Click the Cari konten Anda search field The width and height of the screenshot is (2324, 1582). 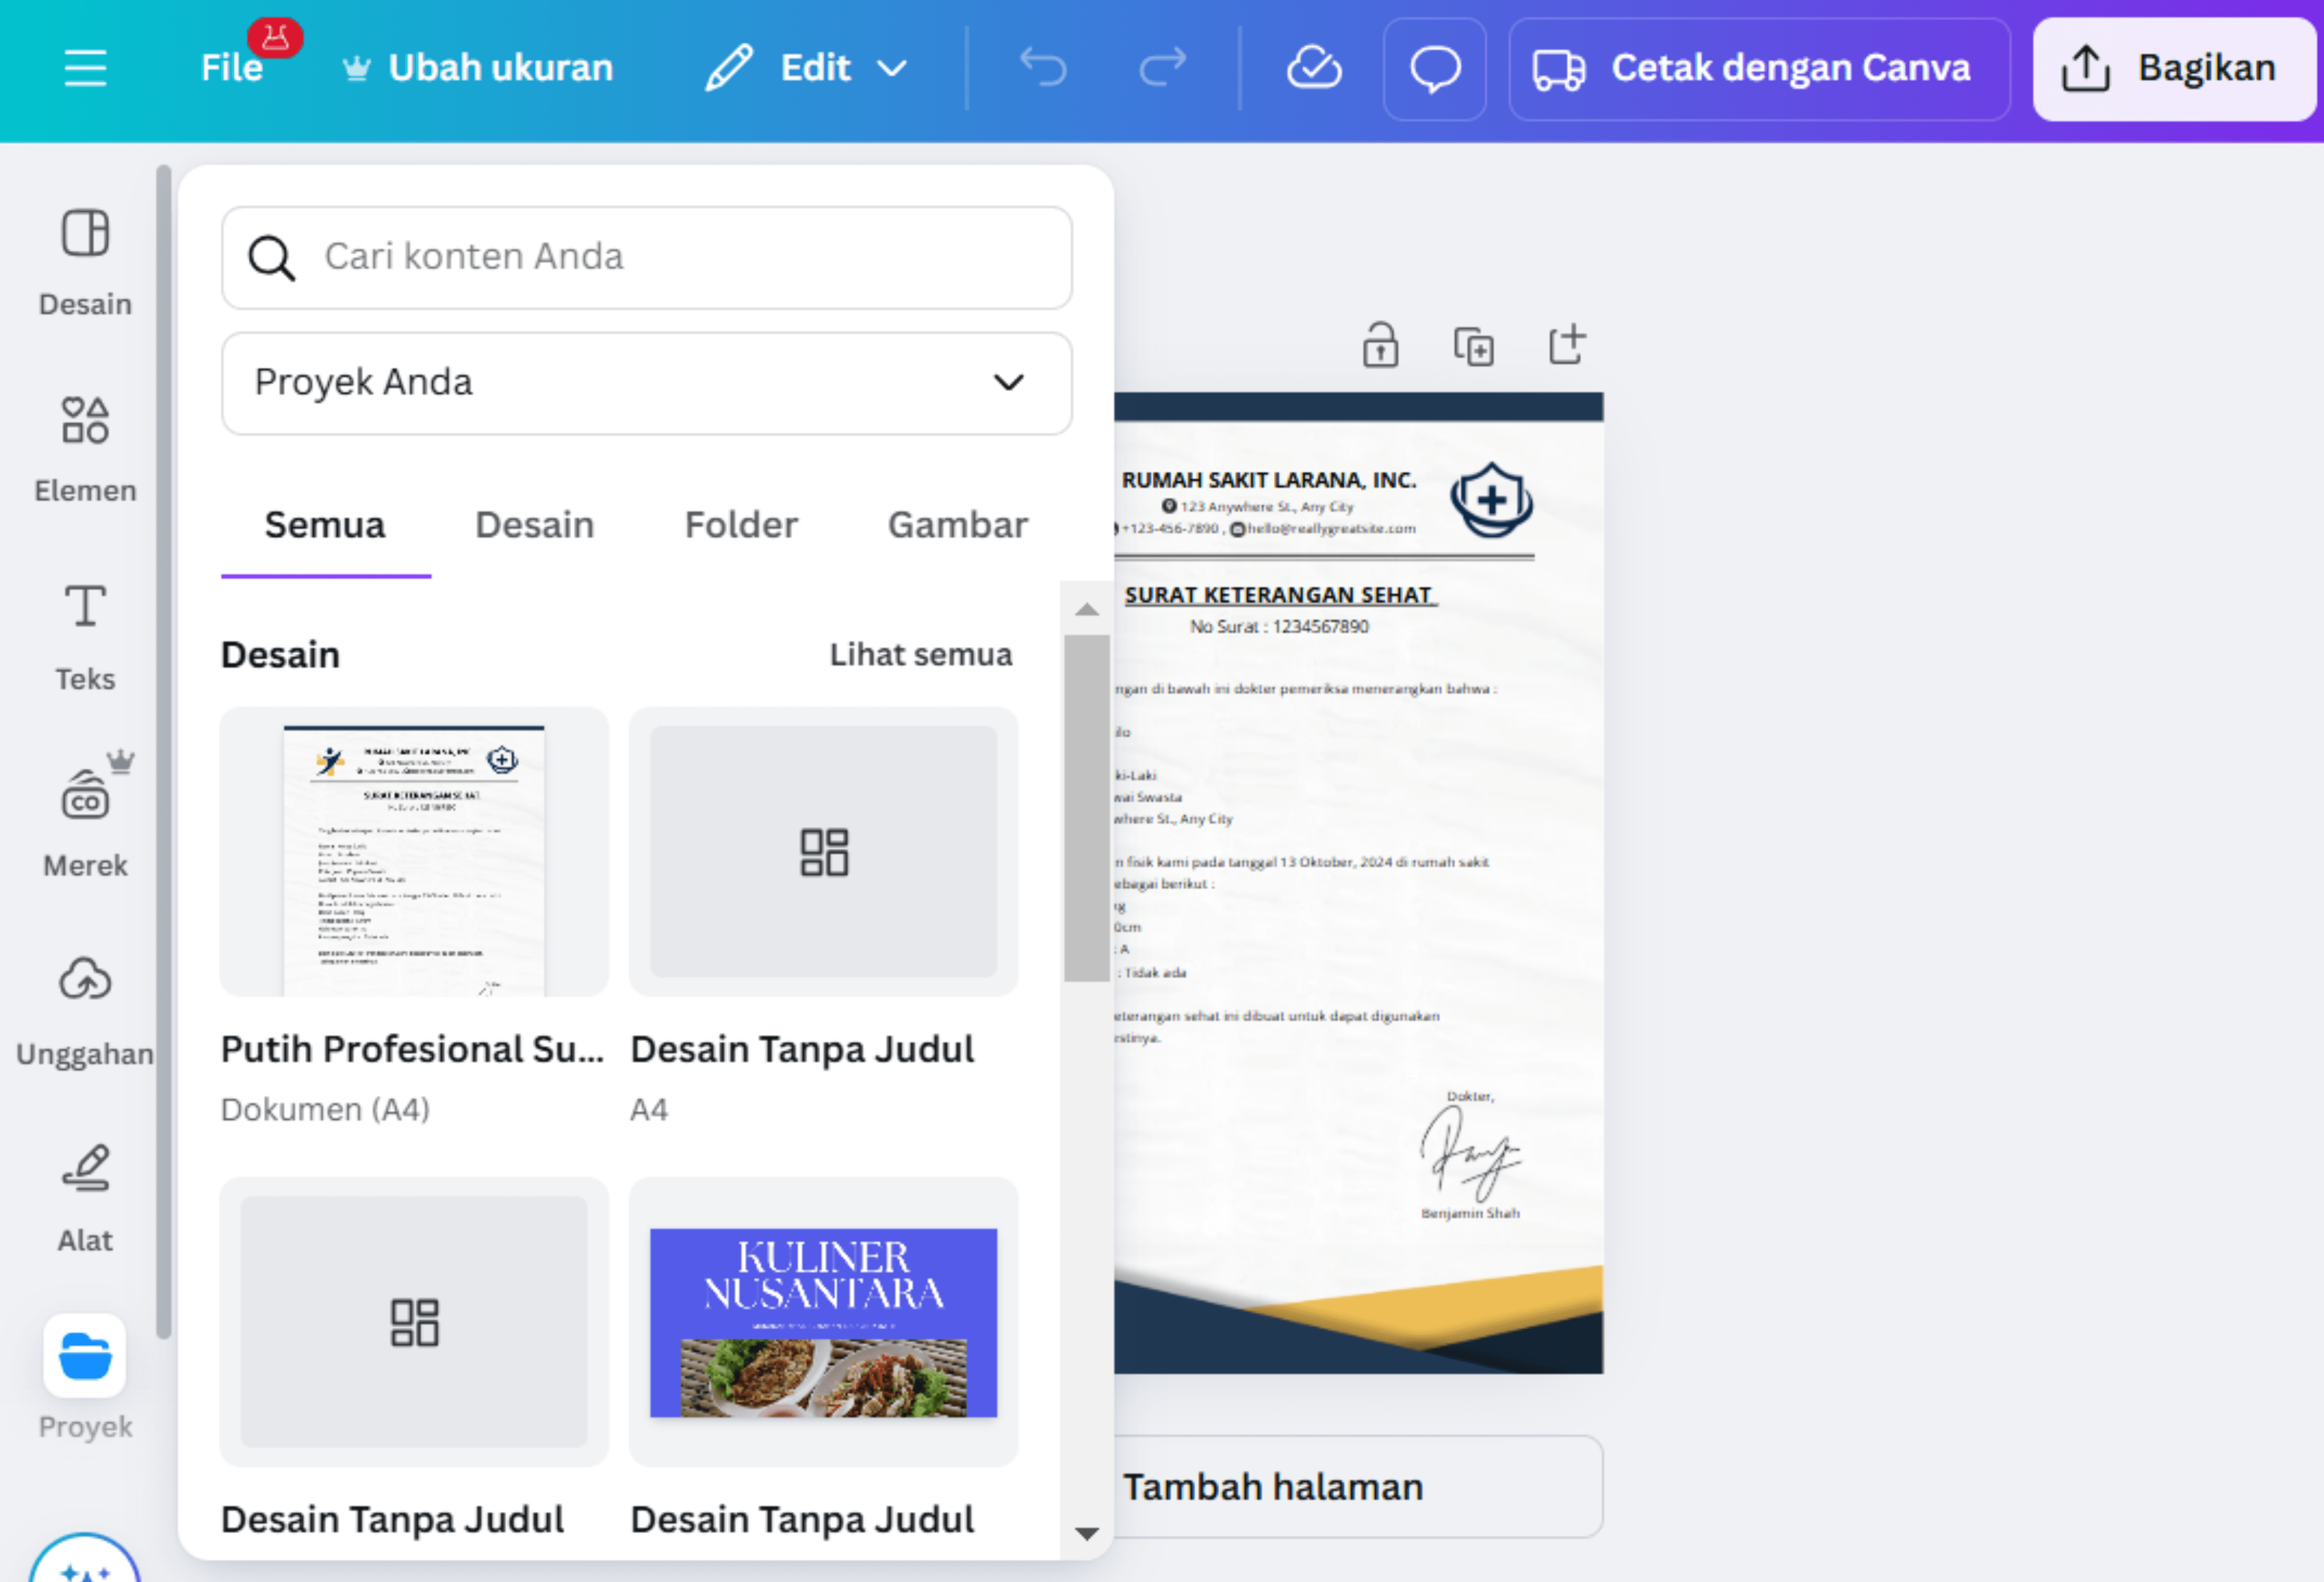(x=646, y=257)
